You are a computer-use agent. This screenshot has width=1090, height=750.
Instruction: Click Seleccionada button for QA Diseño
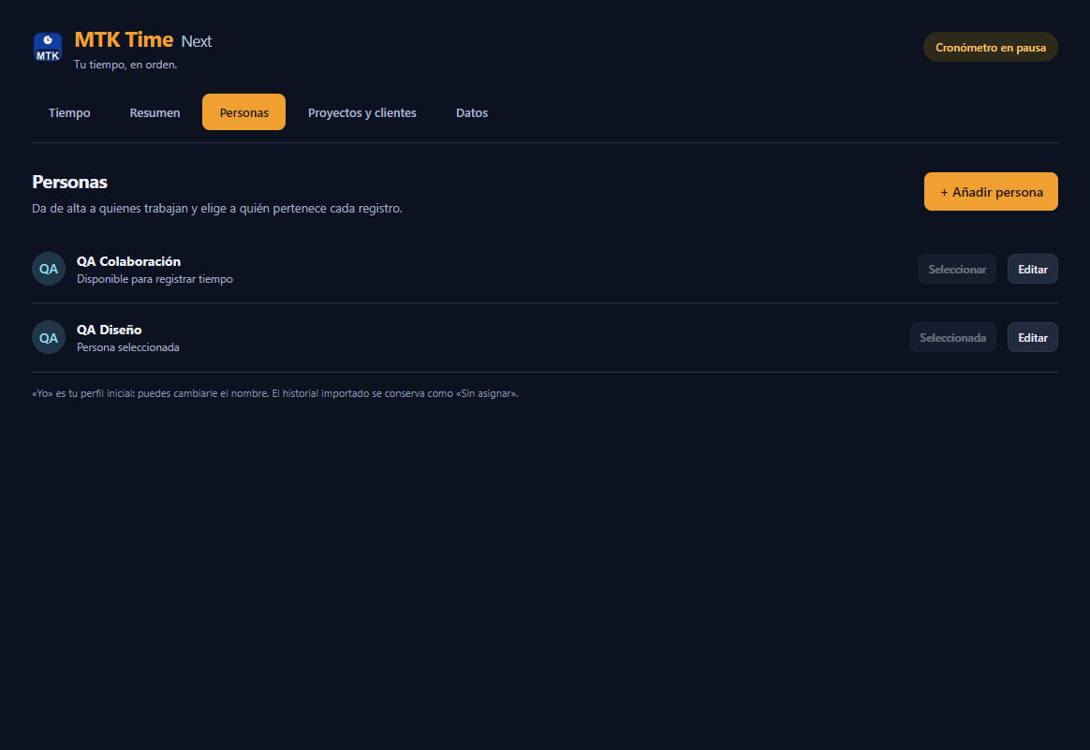[x=953, y=338]
